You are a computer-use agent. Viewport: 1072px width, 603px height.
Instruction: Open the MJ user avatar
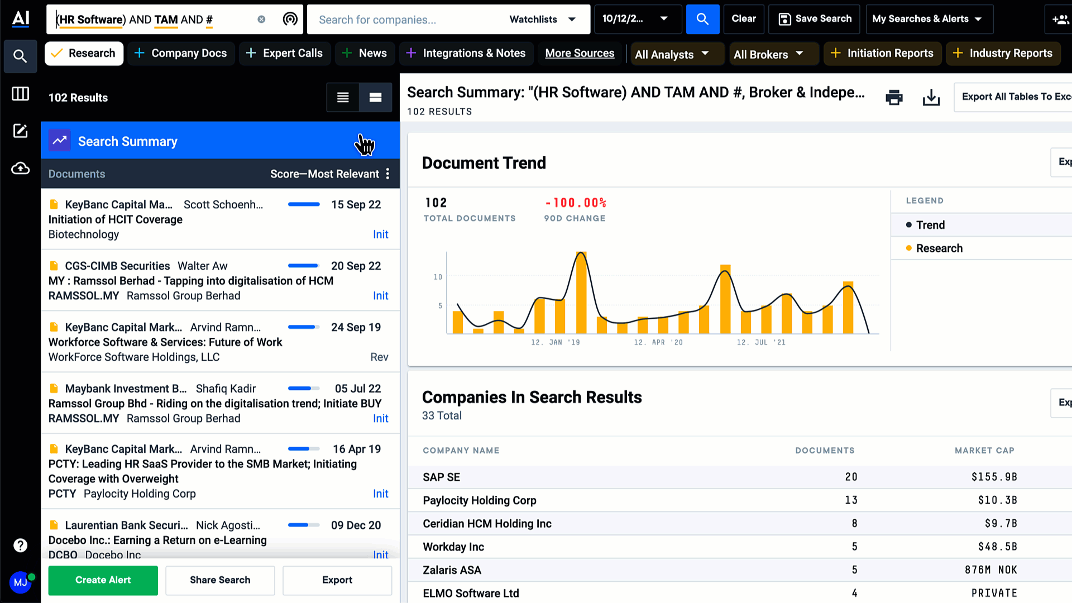coord(21,582)
